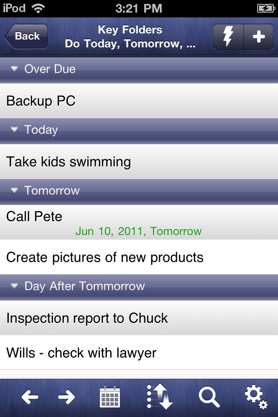Go back with the Back button
The width and height of the screenshot is (278, 417).
click(26, 36)
